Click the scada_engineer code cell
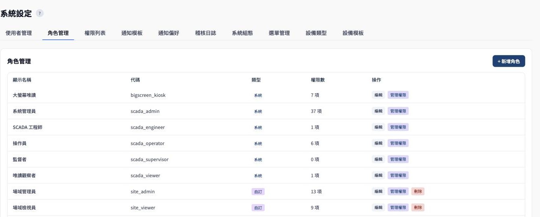The image size is (540, 217). 147,127
